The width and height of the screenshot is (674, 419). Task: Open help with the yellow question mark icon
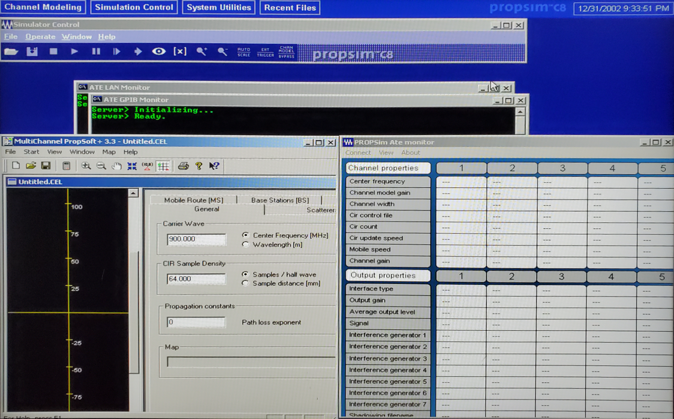[x=198, y=166]
